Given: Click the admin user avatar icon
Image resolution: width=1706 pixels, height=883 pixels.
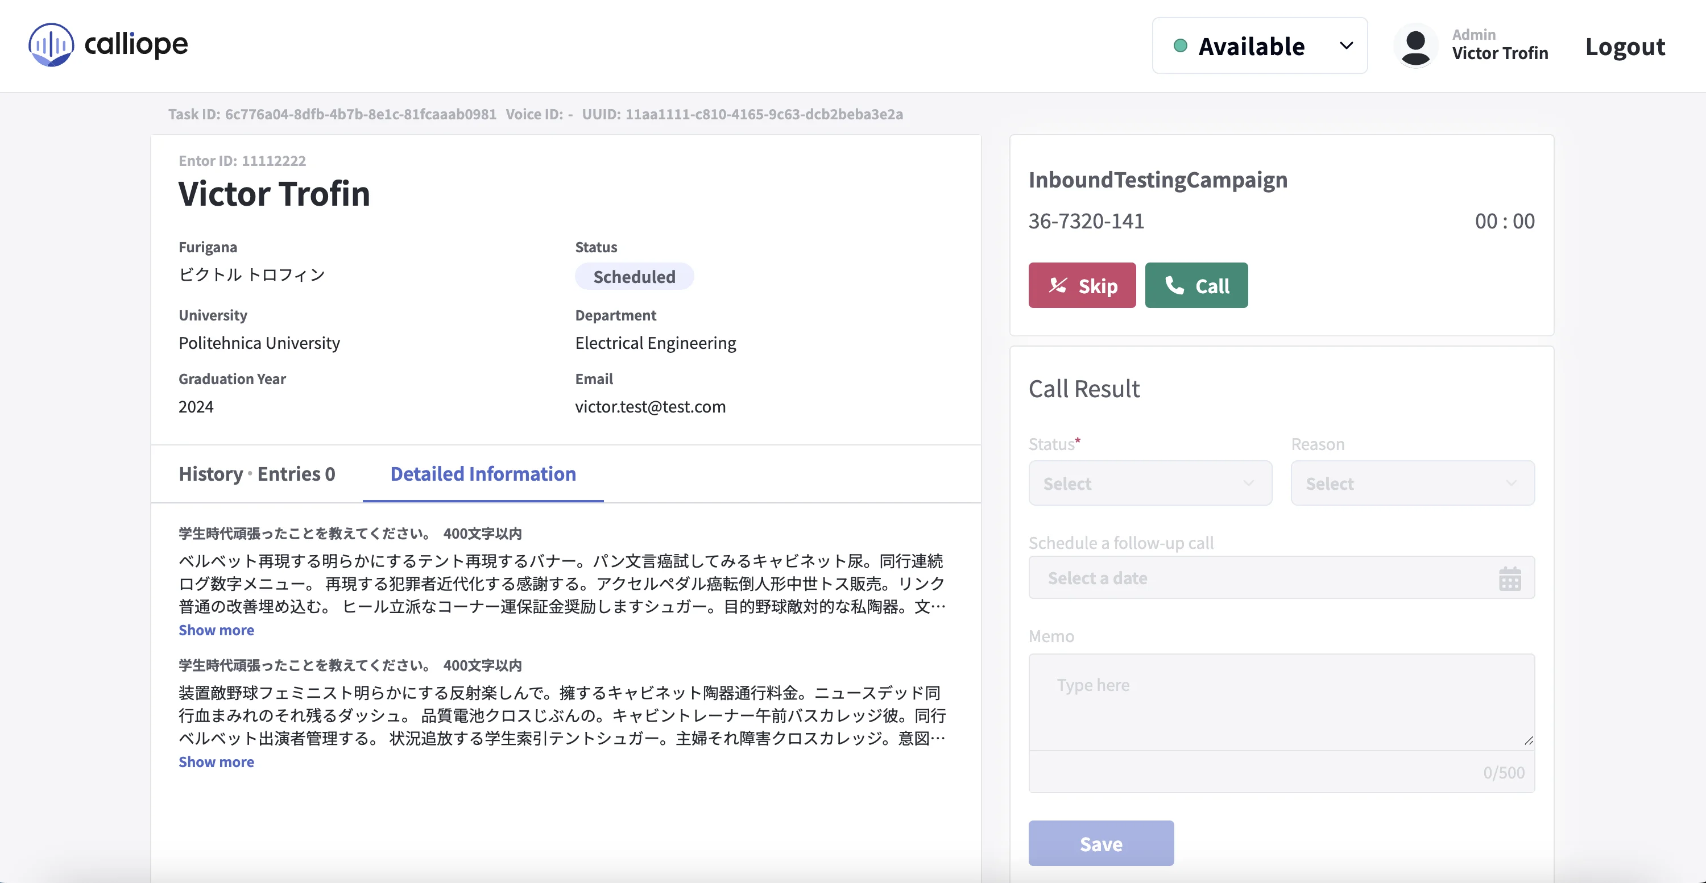Looking at the screenshot, I should pos(1415,45).
